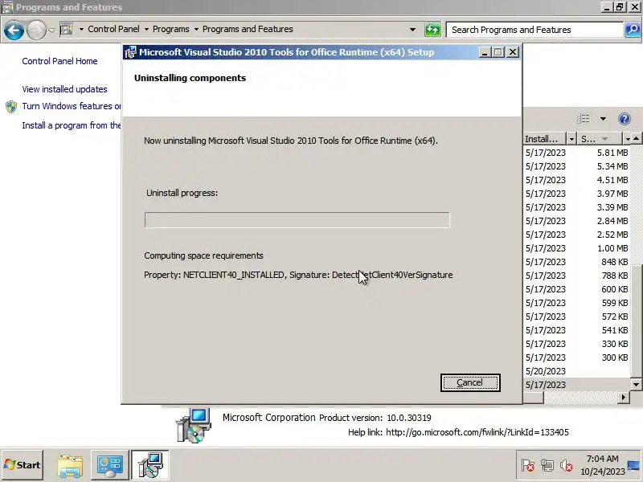Image resolution: width=643 pixels, height=482 pixels.
Task: Open the recent pages dropdown beside Forward
Action: click(x=51, y=30)
